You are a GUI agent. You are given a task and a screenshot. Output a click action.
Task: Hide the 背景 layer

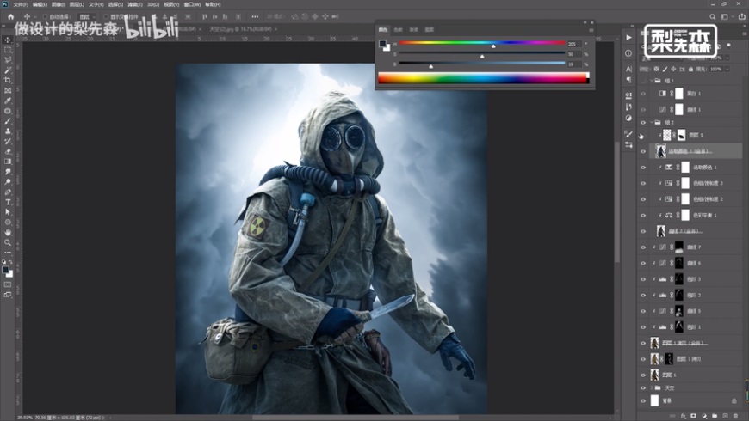tap(643, 401)
